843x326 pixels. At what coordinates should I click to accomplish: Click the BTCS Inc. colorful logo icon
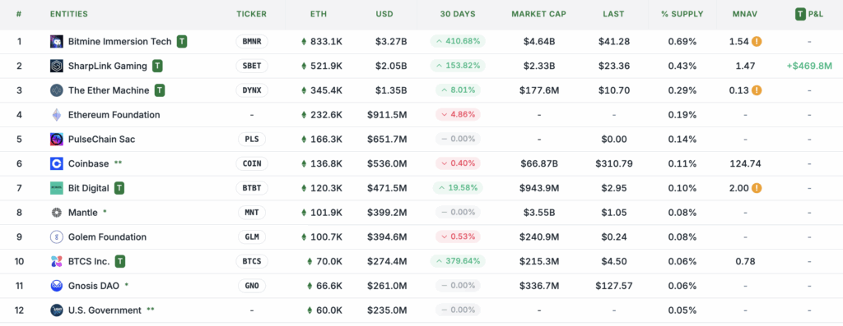(57, 262)
